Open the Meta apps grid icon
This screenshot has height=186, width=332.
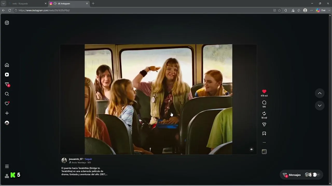(7, 176)
